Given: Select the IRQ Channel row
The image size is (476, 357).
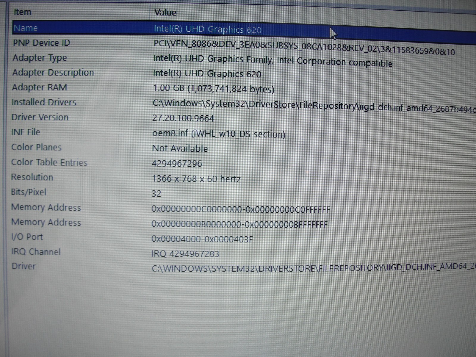Looking at the screenshot, I should [36, 252].
